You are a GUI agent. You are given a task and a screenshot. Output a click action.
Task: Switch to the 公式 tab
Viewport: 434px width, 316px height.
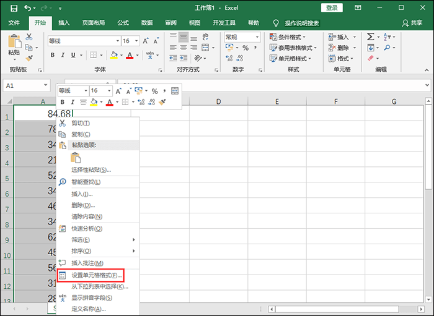coord(123,23)
